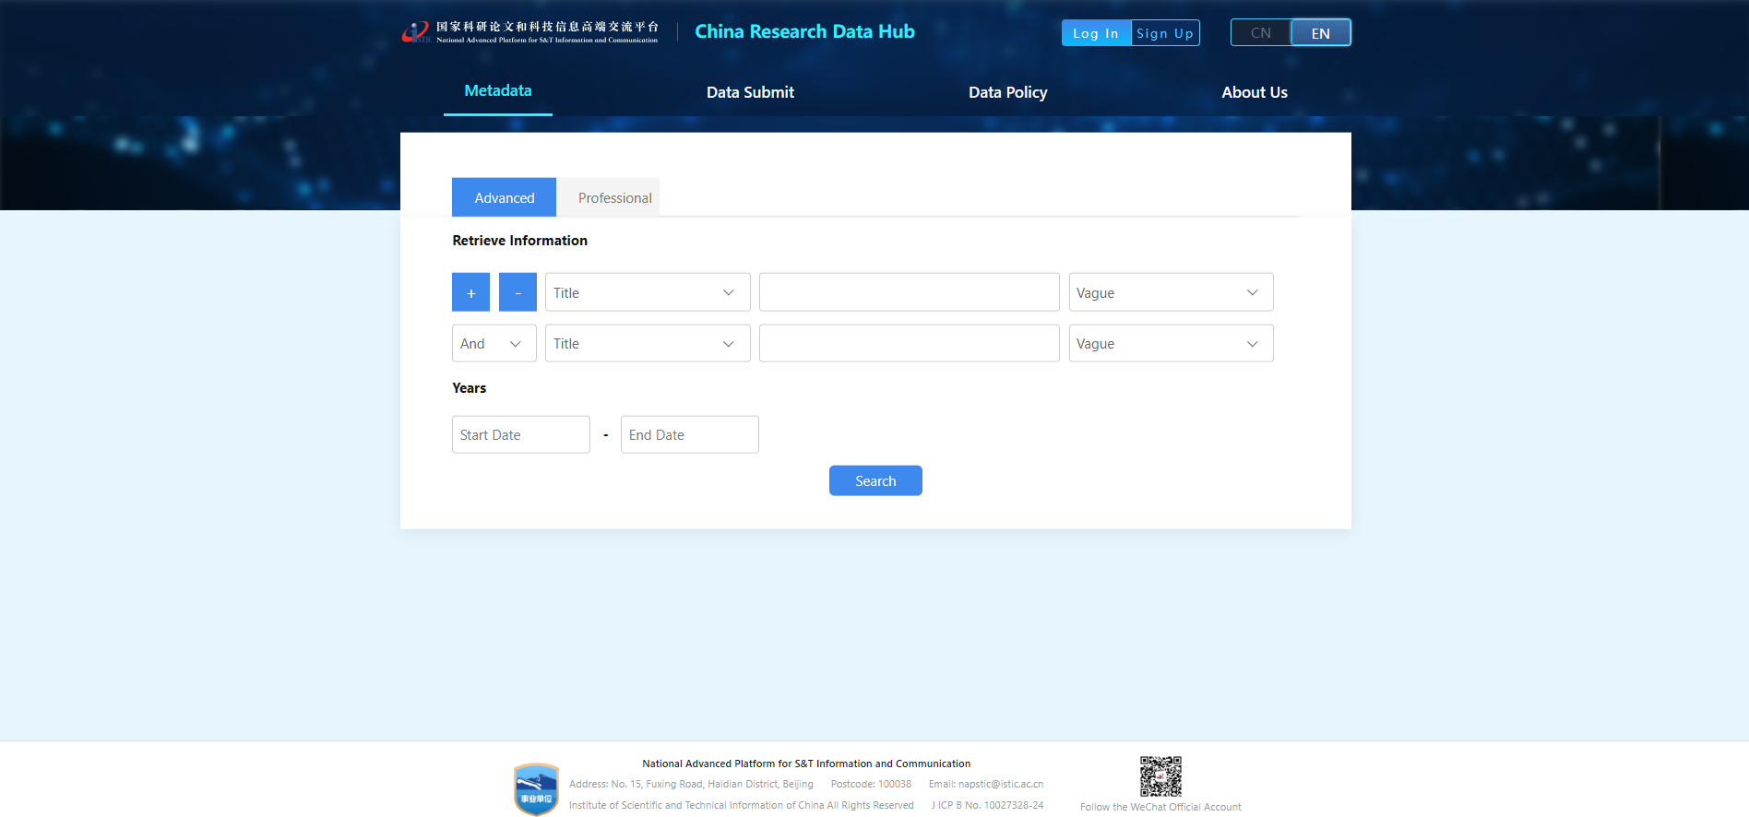
Task: Expand the And operator dropdown
Action: (x=494, y=343)
